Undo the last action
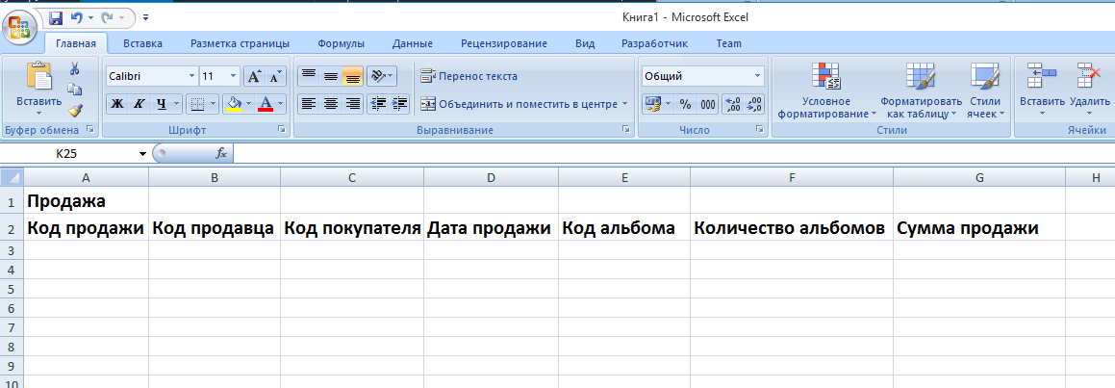 click(77, 15)
